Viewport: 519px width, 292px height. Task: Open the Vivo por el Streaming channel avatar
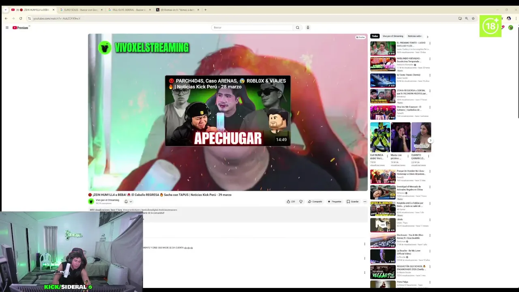(91, 202)
